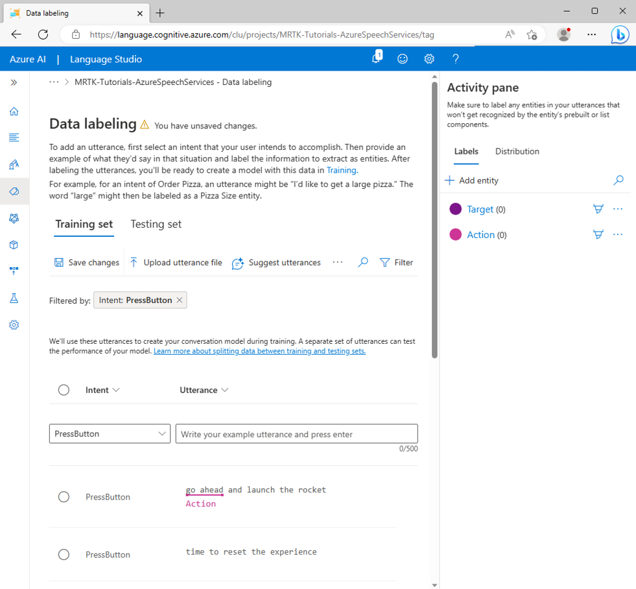Image resolution: width=636 pixels, height=589 pixels.
Task: Click Add entity in Activity pane
Action: [472, 180]
